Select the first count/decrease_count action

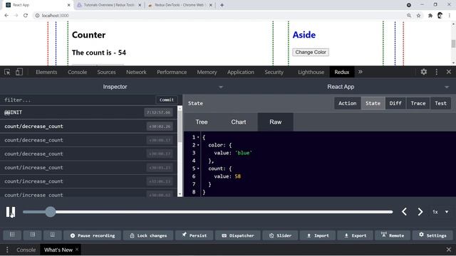click(x=88, y=127)
